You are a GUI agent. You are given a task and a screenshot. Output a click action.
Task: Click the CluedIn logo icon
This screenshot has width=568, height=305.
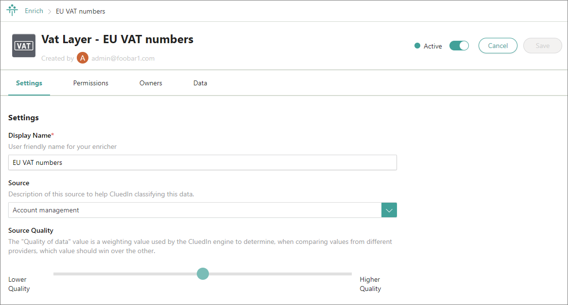12,11
